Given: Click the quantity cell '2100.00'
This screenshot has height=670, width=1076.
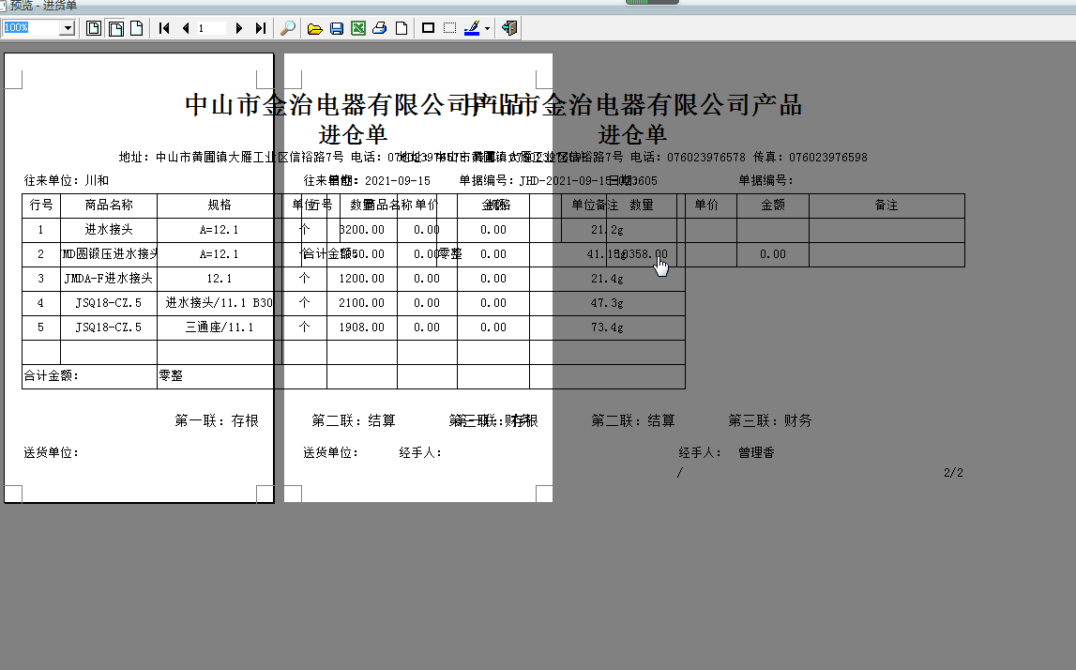Looking at the screenshot, I should 362,302.
